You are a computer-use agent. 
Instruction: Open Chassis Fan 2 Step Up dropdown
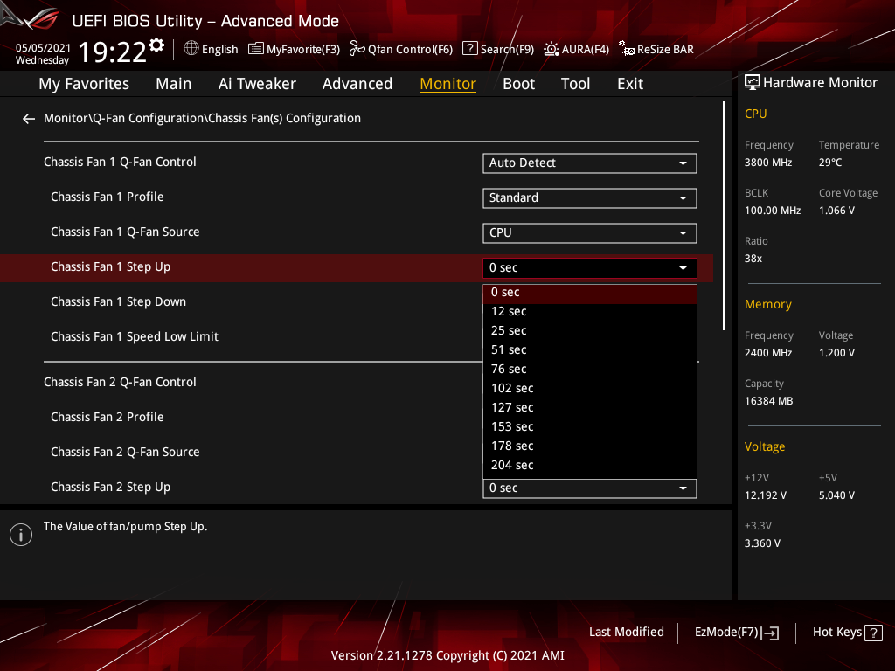tap(590, 488)
